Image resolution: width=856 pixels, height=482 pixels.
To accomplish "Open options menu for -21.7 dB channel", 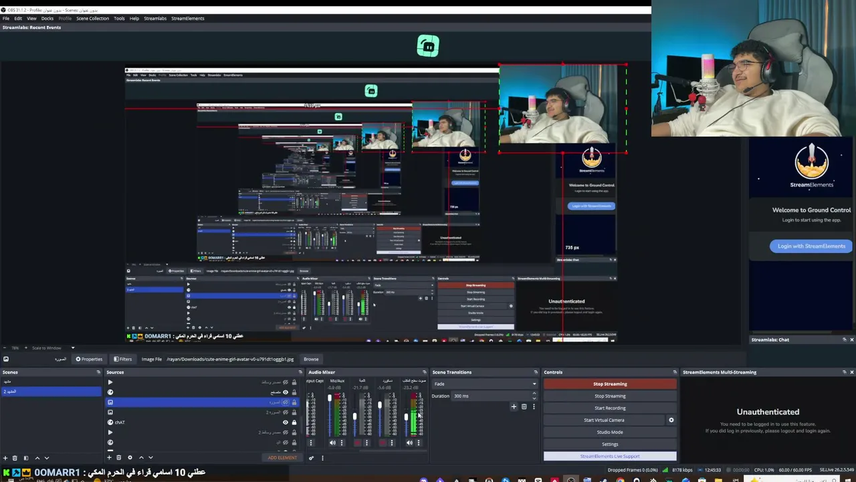I will 366,443.
